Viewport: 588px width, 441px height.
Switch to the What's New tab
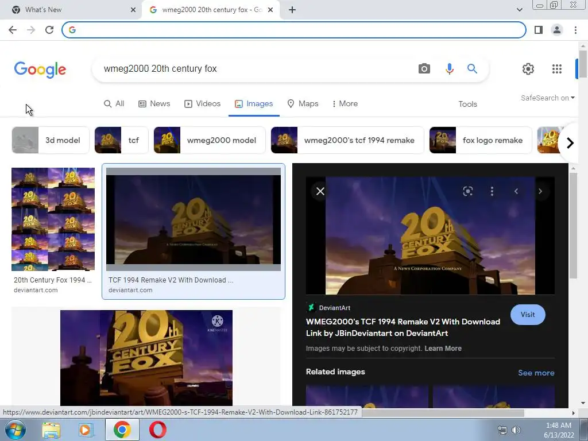[x=71, y=10]
